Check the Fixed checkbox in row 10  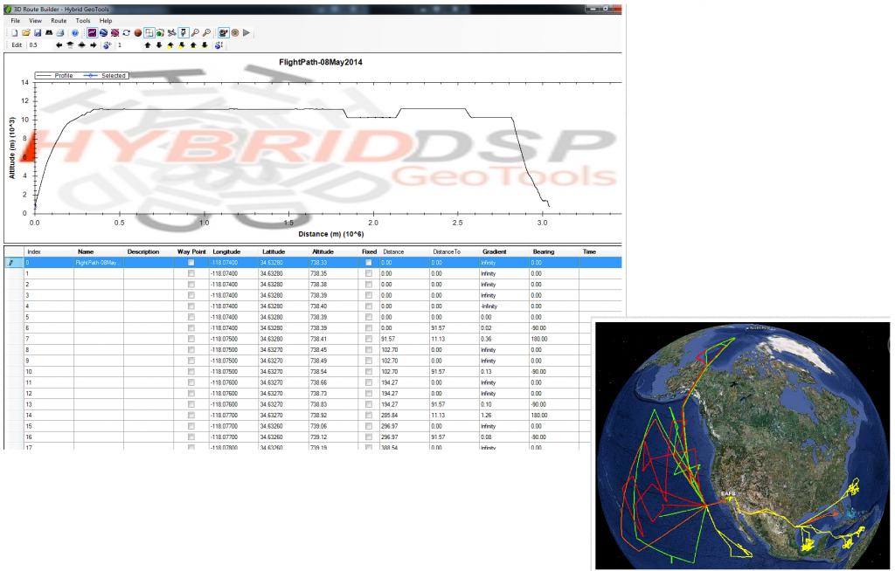click(369, 372)
